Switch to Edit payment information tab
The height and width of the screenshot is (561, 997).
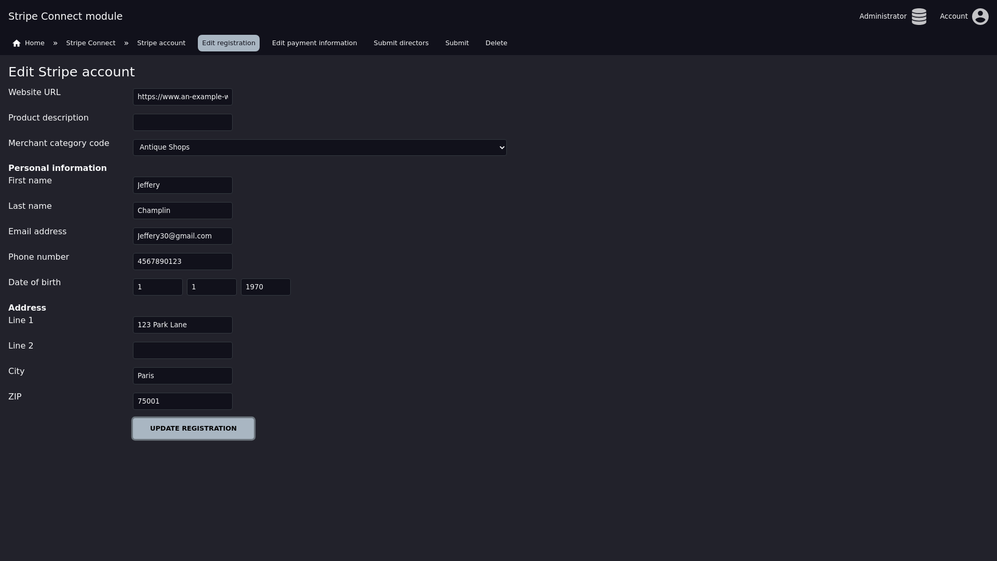coord(314,43)
